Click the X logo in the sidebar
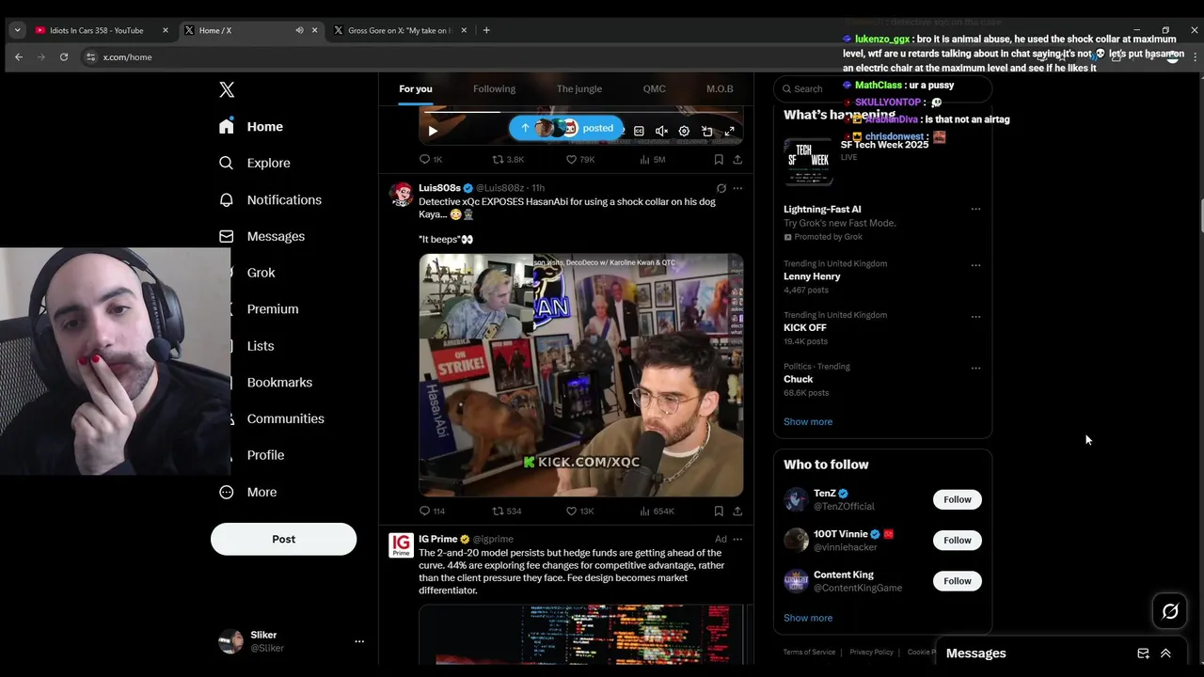Screen dimensions: 1204x677 coord(227,90)
